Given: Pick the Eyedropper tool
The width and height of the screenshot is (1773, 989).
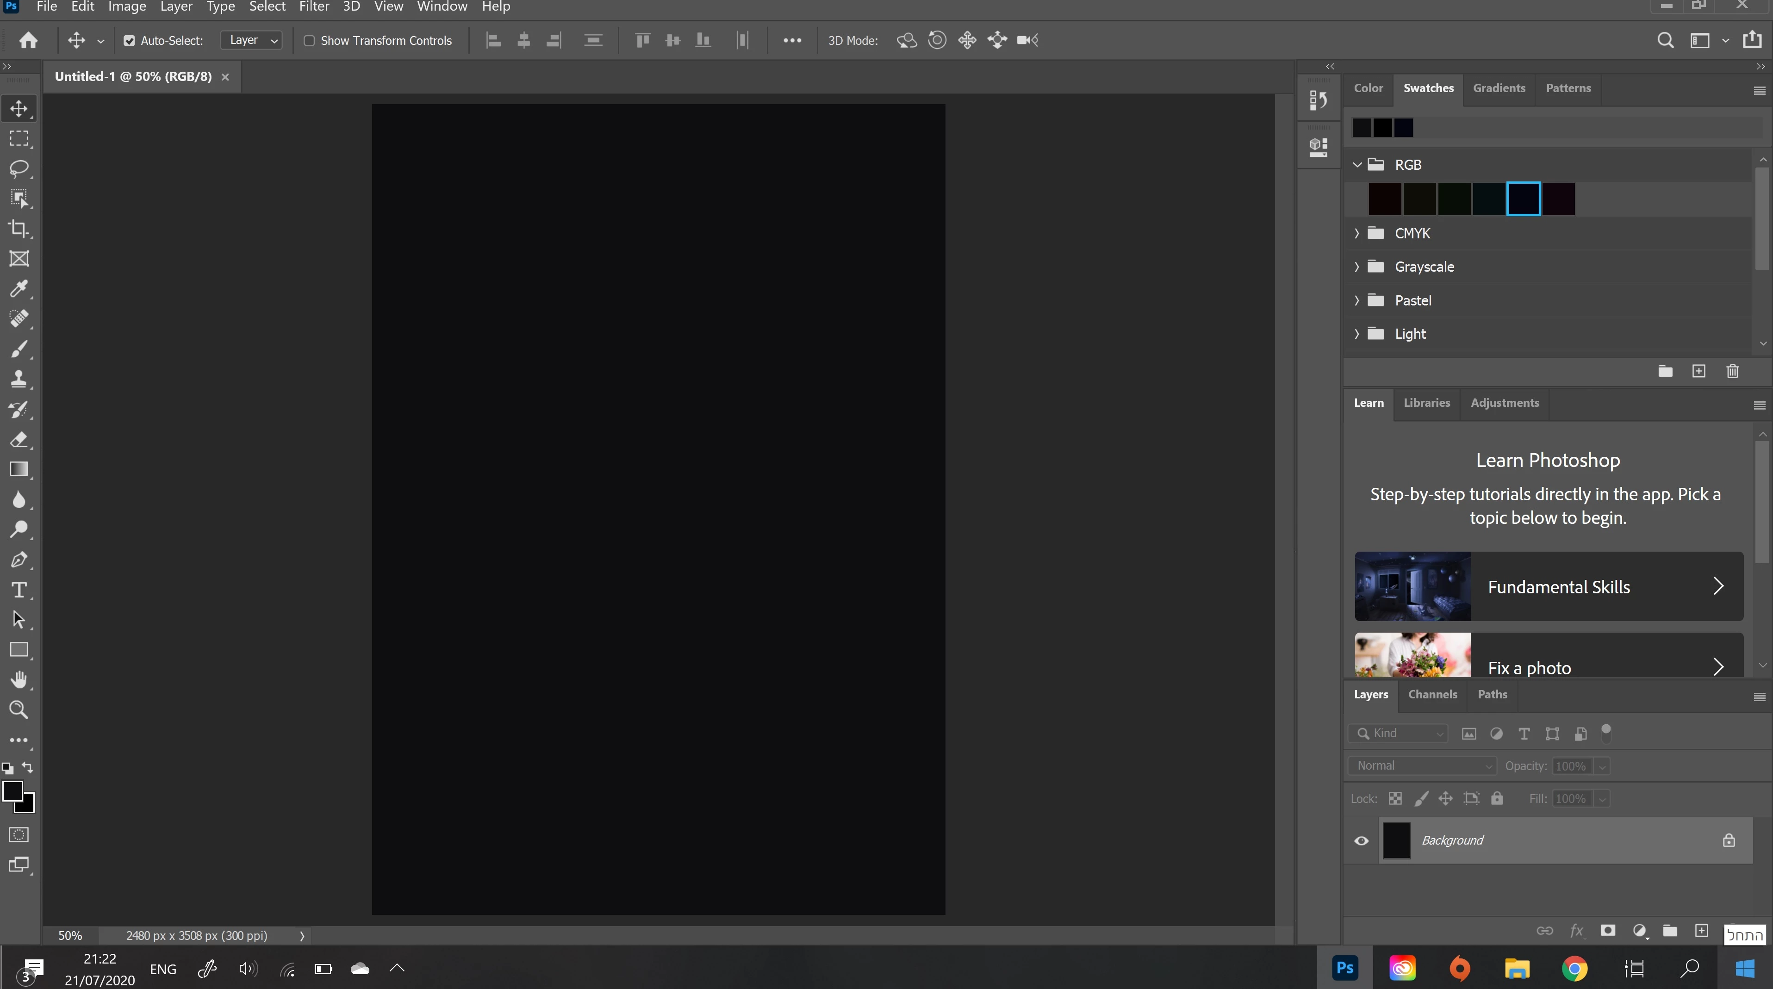Looking at the screenshot, I should pyautogui.click(x=19, y=288).
